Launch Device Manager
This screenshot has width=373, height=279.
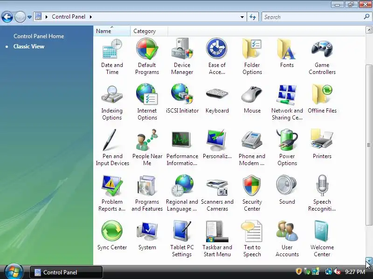click(x=182, y=57)
